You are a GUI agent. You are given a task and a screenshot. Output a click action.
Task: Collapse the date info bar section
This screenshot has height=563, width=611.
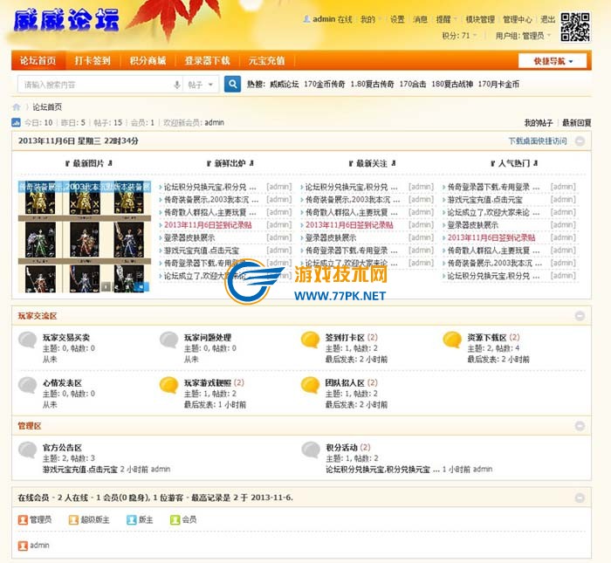580,141
